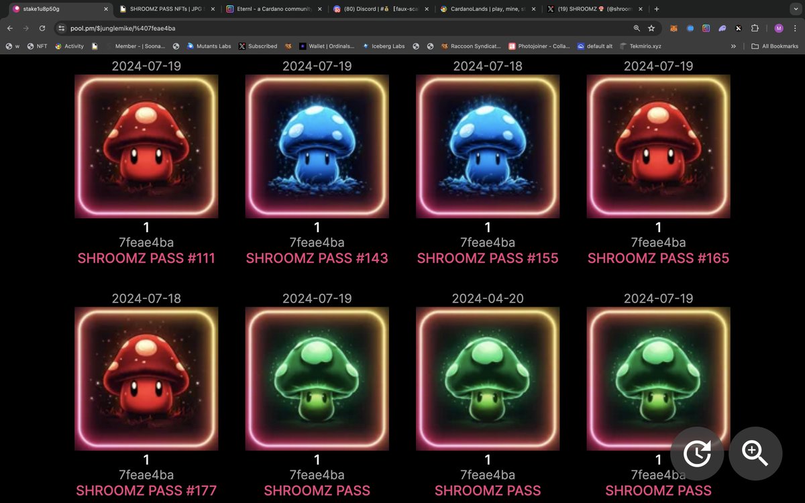Screen dimensions: 805x503
Task: Open the document-icon bookmark after Activity
Action: [x=95, y=46]
